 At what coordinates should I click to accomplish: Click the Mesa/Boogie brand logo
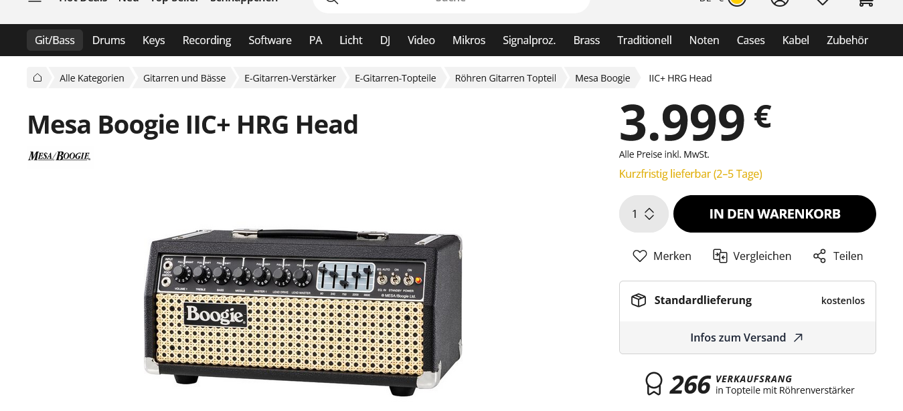point(59,156)
